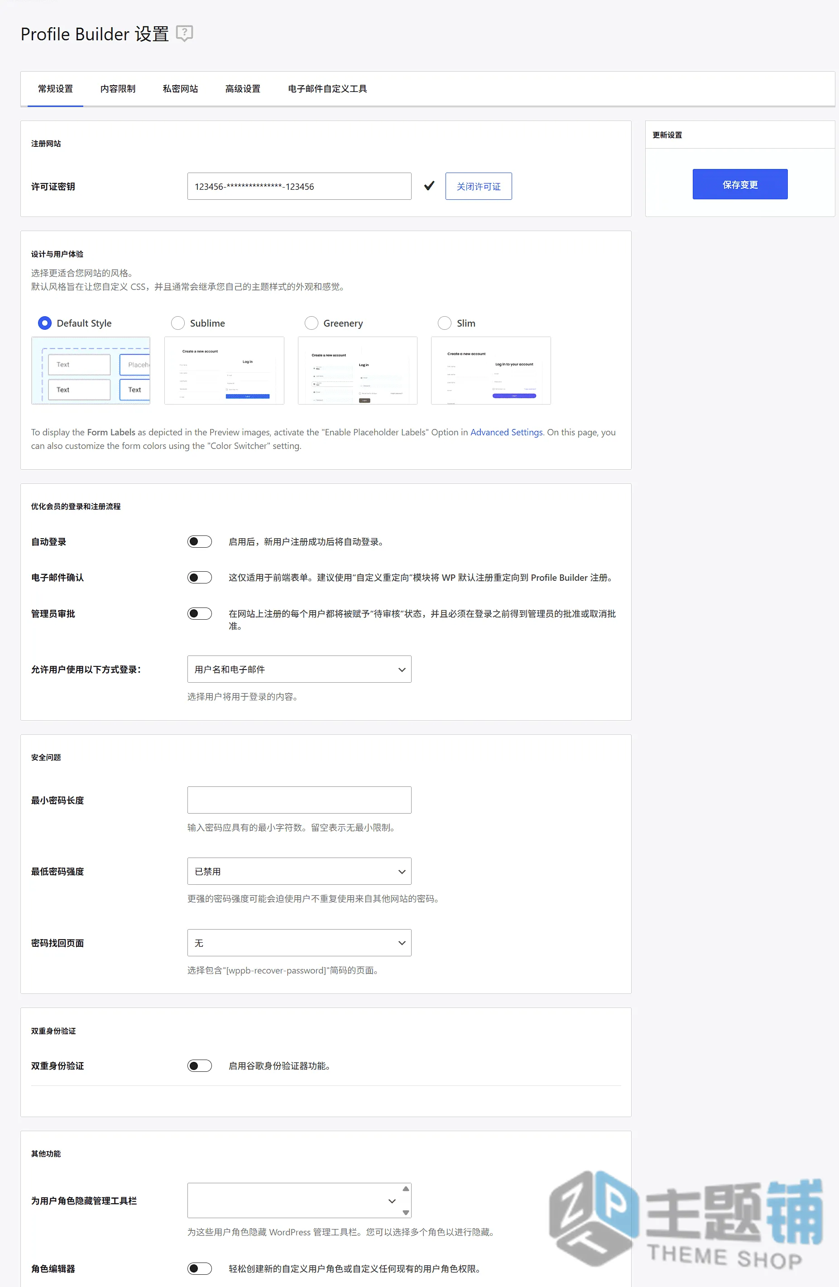This screenshot has height=1287, width=839.
Task: Open the 私密网站 tab
Action: pos(180,89)
